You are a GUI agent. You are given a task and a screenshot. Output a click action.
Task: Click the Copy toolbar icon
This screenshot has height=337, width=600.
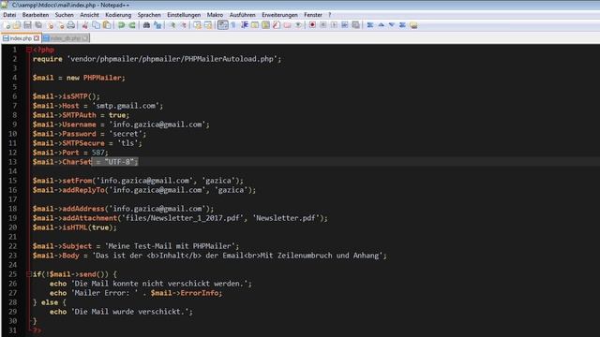[x=96, y=25]
